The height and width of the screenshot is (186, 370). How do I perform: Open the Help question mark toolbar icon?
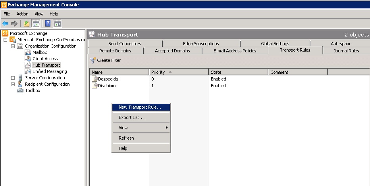pyautogui.click(x=48, y=23)
